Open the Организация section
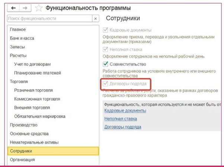 22,160
